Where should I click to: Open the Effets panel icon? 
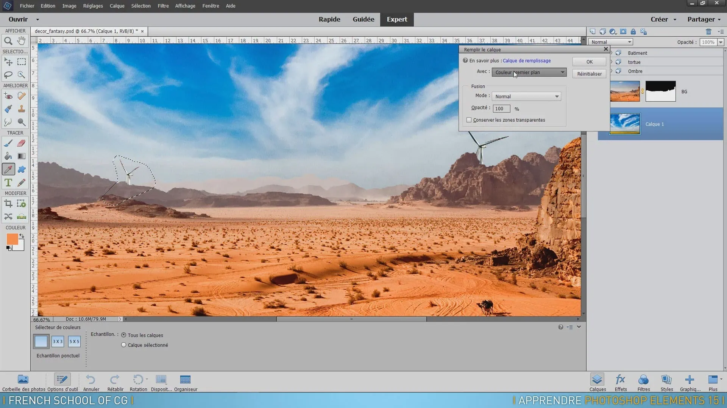621,380
